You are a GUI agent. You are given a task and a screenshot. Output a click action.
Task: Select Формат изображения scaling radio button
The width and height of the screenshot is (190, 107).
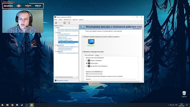pos(86,60)
